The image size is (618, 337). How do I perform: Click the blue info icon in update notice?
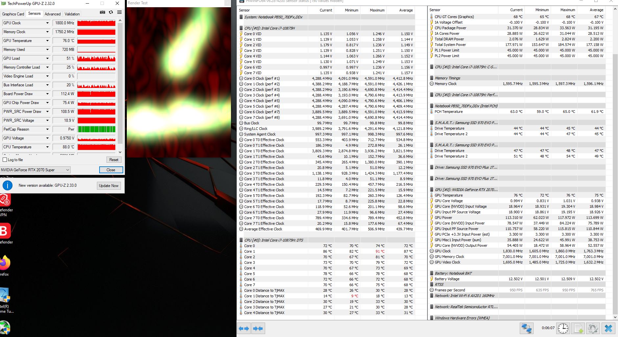point(8,185)
